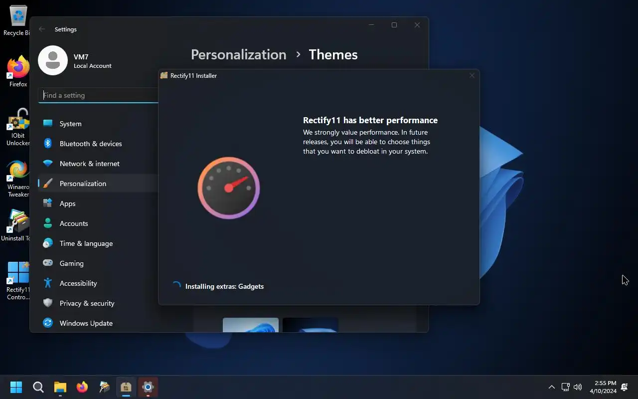This screenshot has width=638, height=399.
Task: Open the clock and calendar flyout
Action: (x=603, y=387)
